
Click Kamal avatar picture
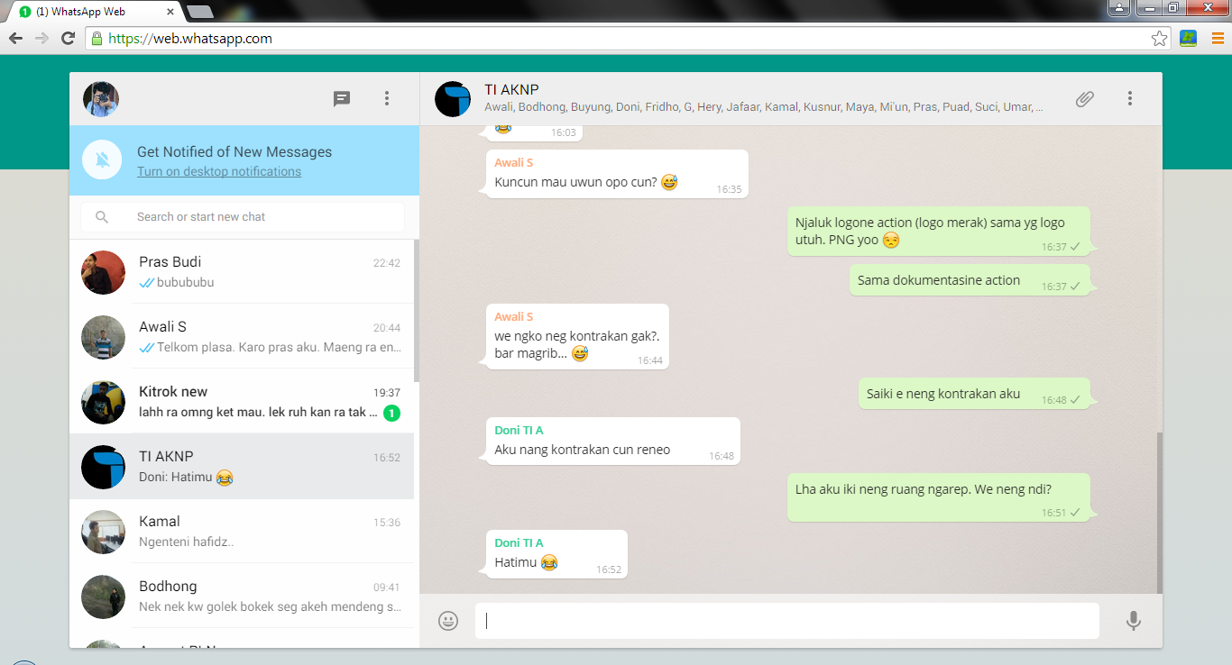pos(103,532)
